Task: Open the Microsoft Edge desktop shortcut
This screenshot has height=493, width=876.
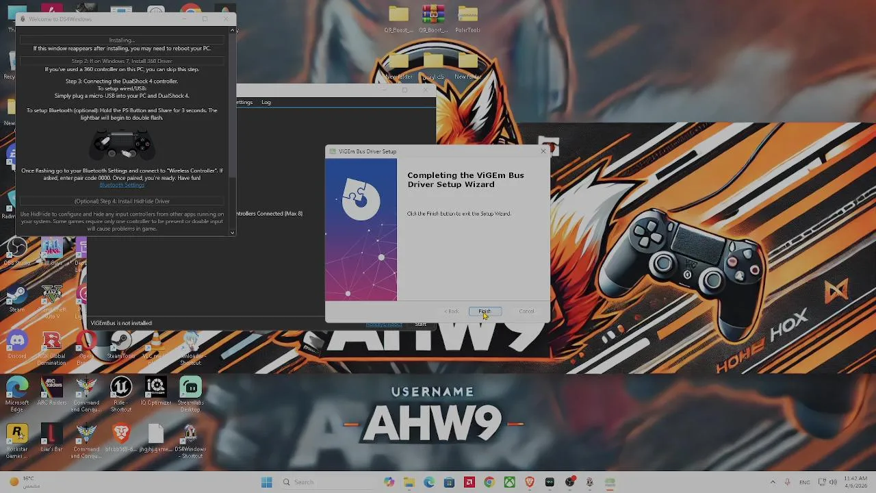Action: [x=17, y=394]
